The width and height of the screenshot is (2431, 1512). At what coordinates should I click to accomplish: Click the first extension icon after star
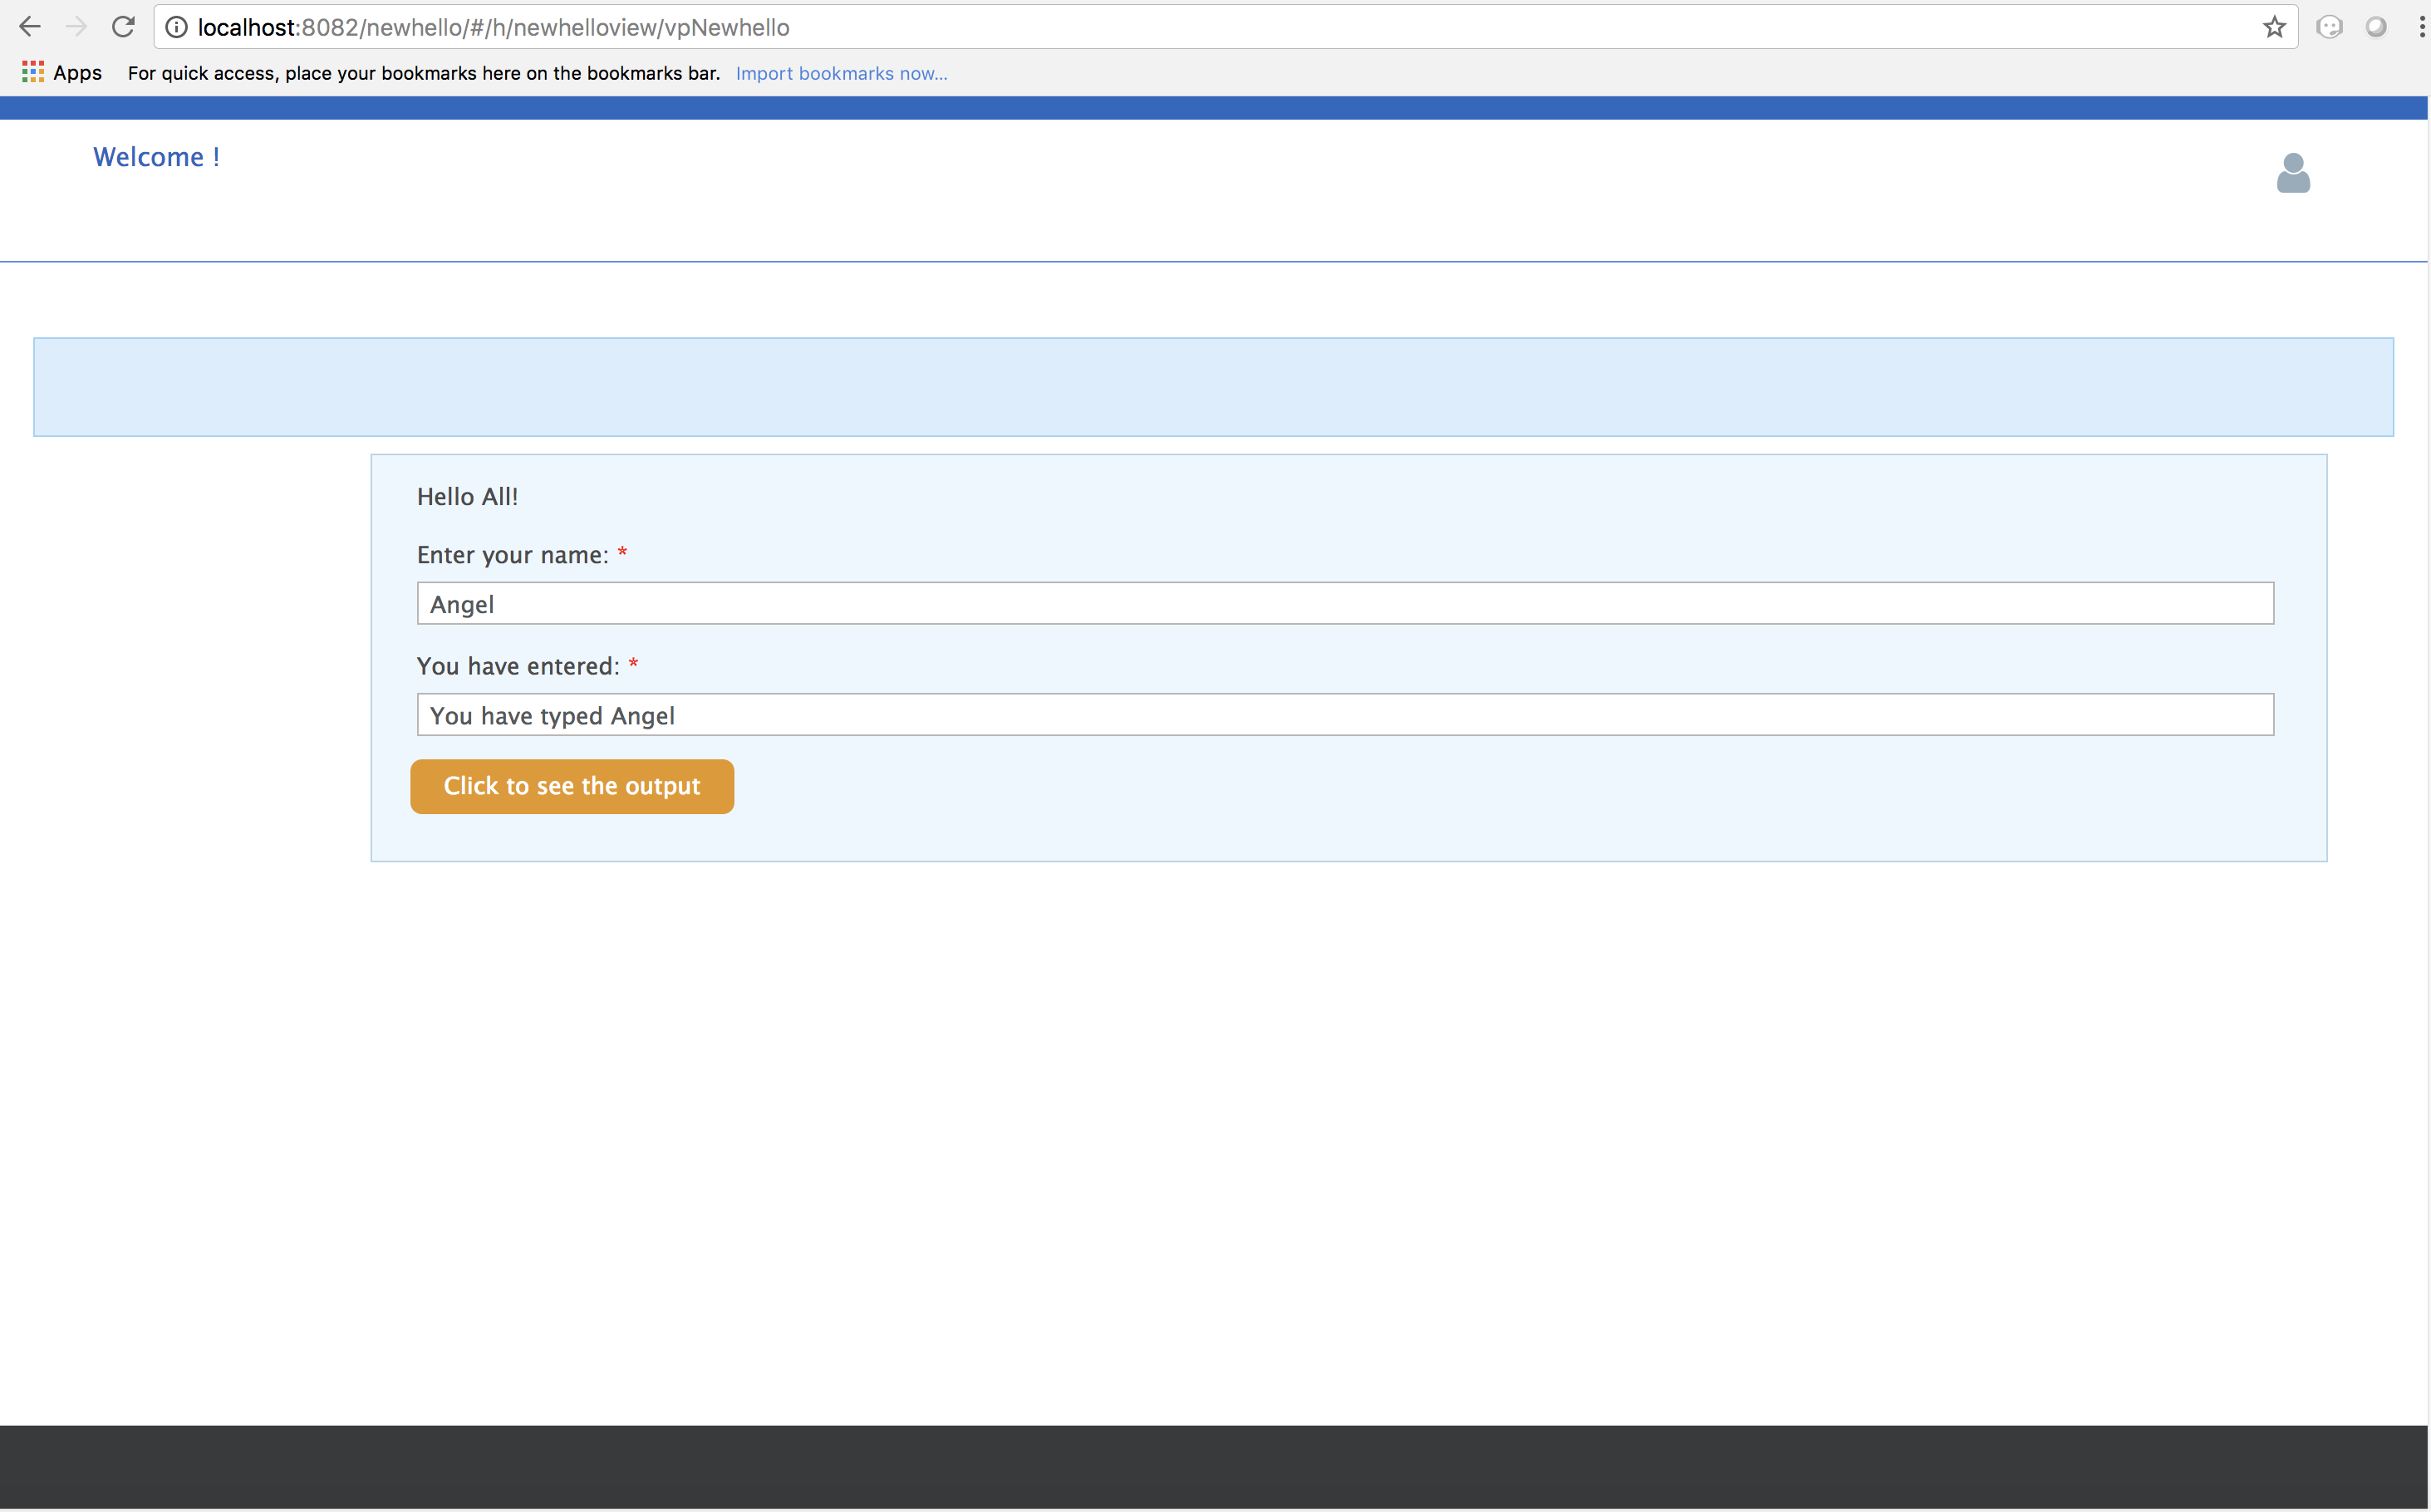point(2328,27)
